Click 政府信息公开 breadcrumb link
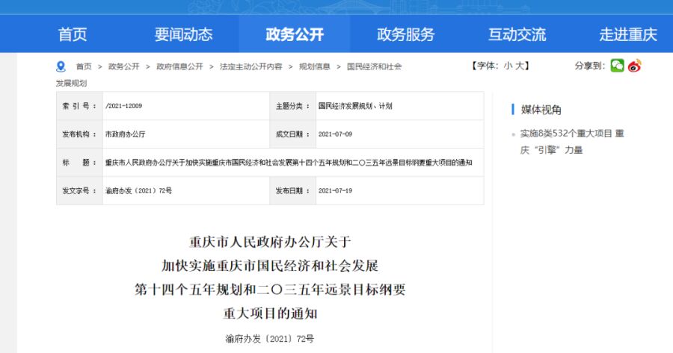673x353 pixels. 179,66
